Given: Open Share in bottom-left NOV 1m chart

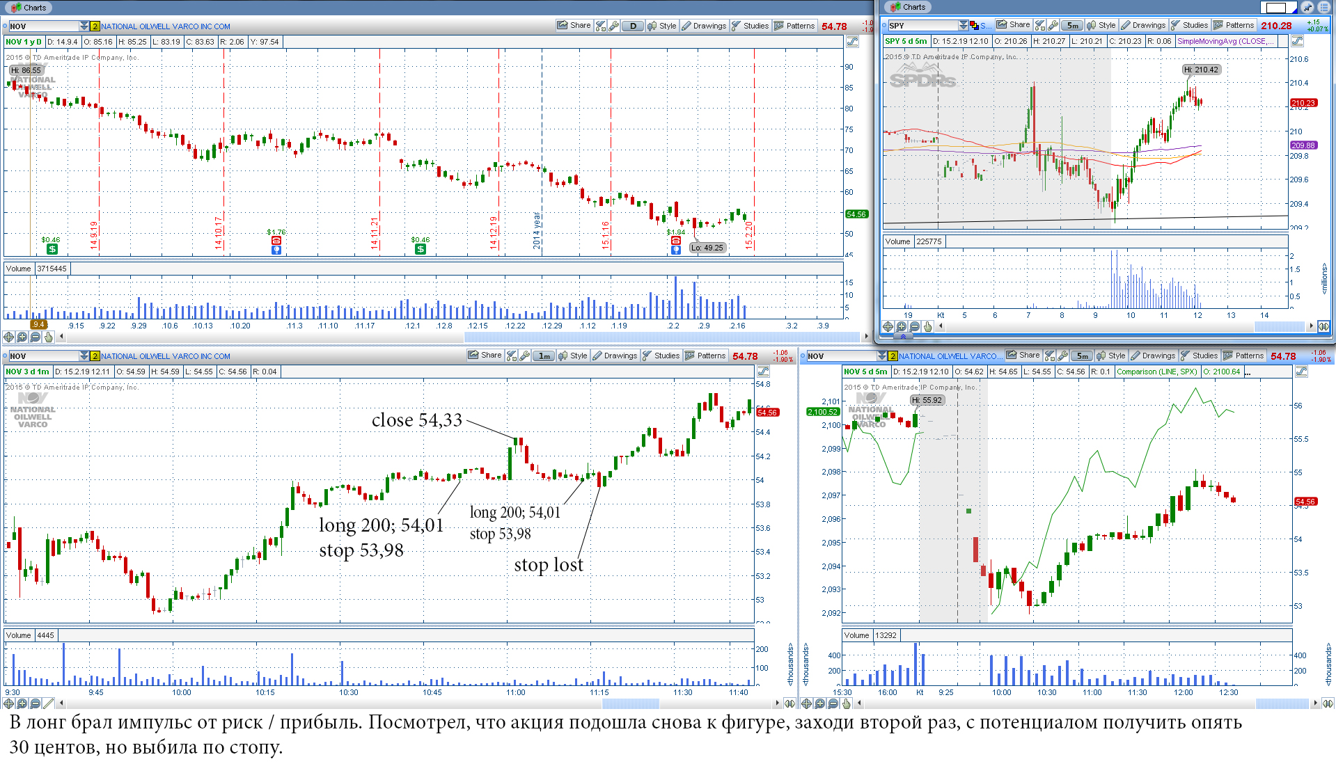Looking at the screenshot, I should click(485, 356).
